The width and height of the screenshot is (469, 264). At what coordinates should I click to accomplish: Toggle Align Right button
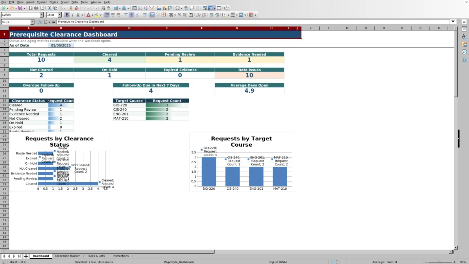[x=118, y=15]
